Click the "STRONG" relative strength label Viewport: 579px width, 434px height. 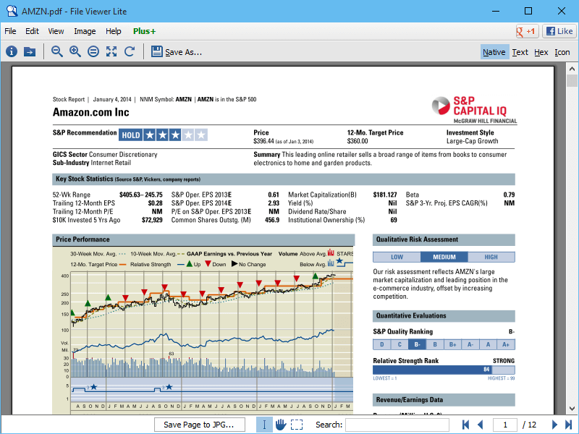pyautogui.click(x=504, y=360)
